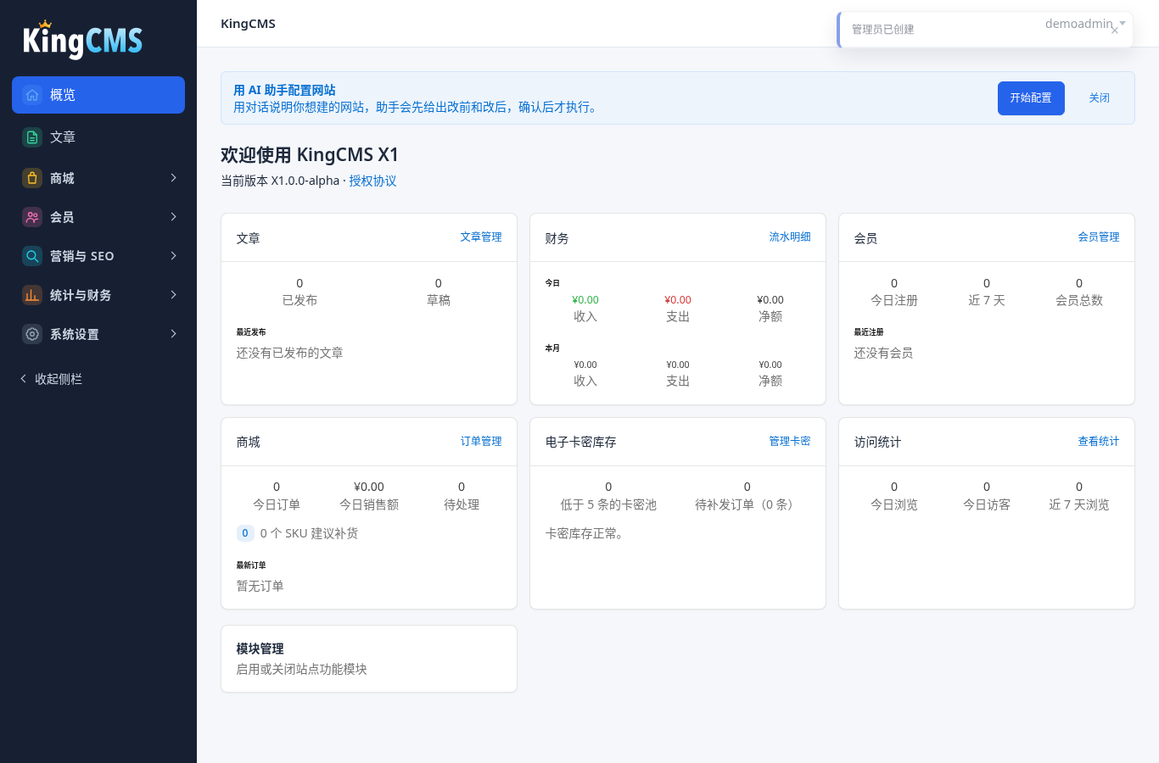Image resolution: width=1159 pixels, height=763 pixels.
Task: Collapse the sidebar via 收起侧栏
Action: pyautogui.click(x=51, y=379)
